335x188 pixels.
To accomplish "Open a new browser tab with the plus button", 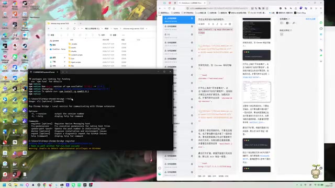I will pos(209,3).
